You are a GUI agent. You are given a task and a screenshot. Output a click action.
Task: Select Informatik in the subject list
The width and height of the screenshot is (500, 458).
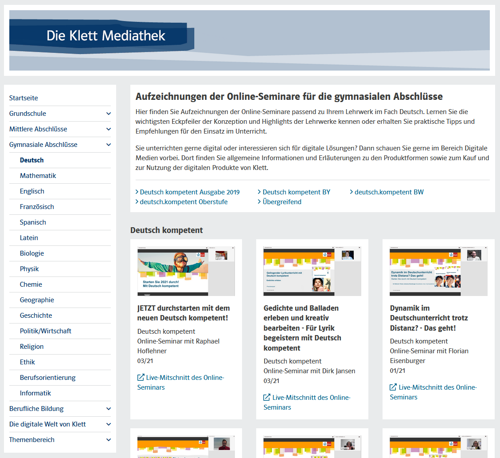coord(35,393)
